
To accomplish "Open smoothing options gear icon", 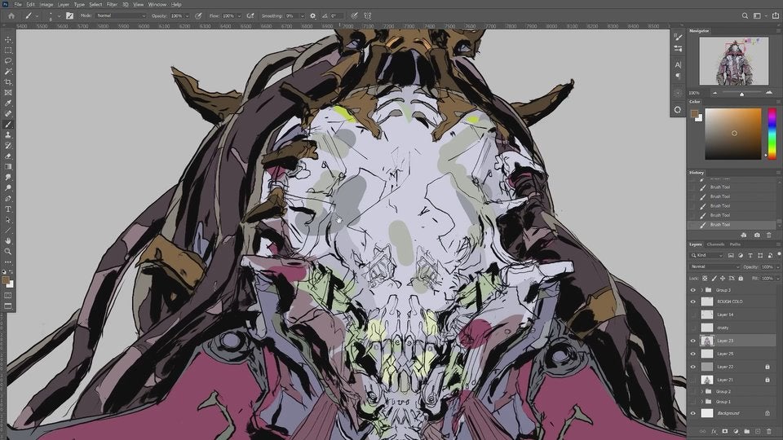I will pyautogui.click(x=313, y=16).
